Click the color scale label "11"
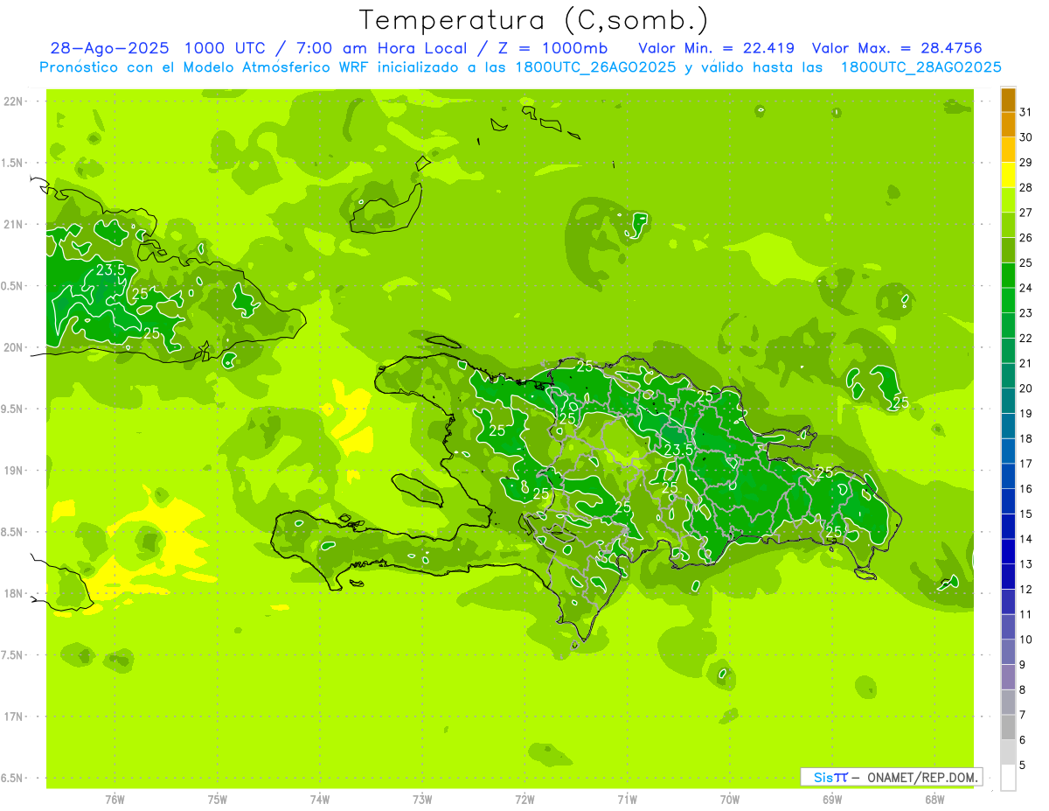Viewport: 1049px width, 811px height. click(1025, 614)
